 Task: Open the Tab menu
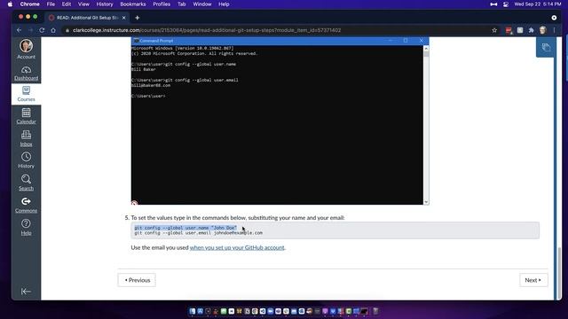(181, 4)
